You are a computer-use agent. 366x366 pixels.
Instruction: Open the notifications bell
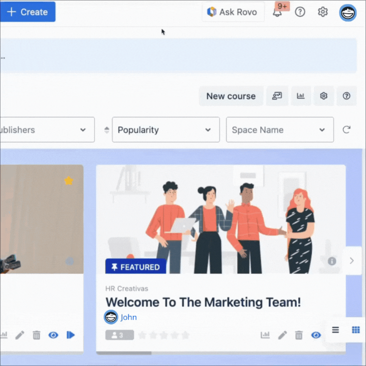tap(277, 12)
